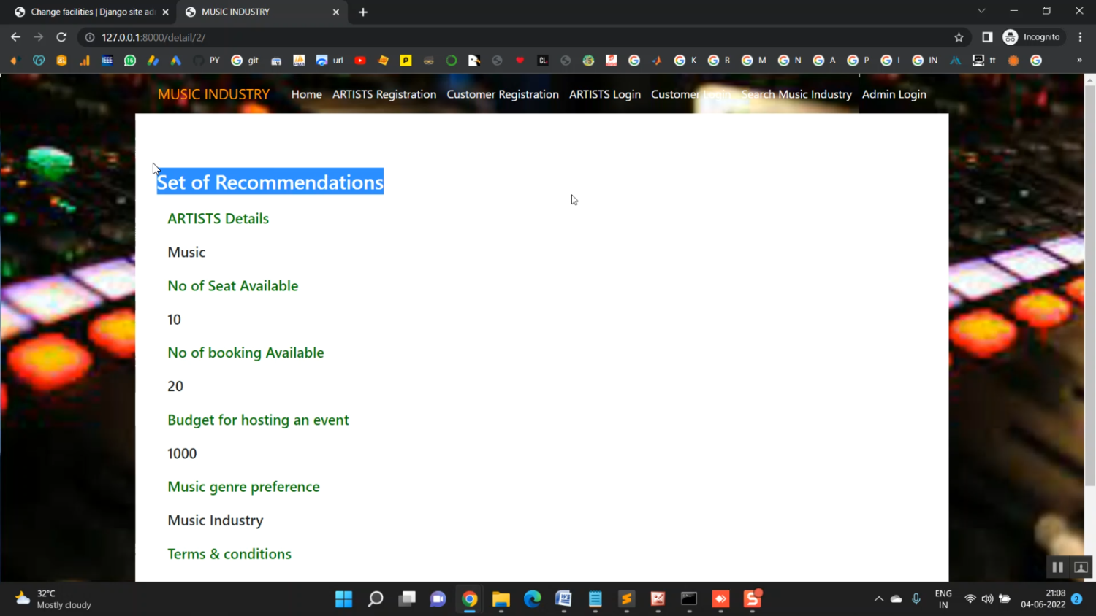Click the Admin Login link

[894, 94]
